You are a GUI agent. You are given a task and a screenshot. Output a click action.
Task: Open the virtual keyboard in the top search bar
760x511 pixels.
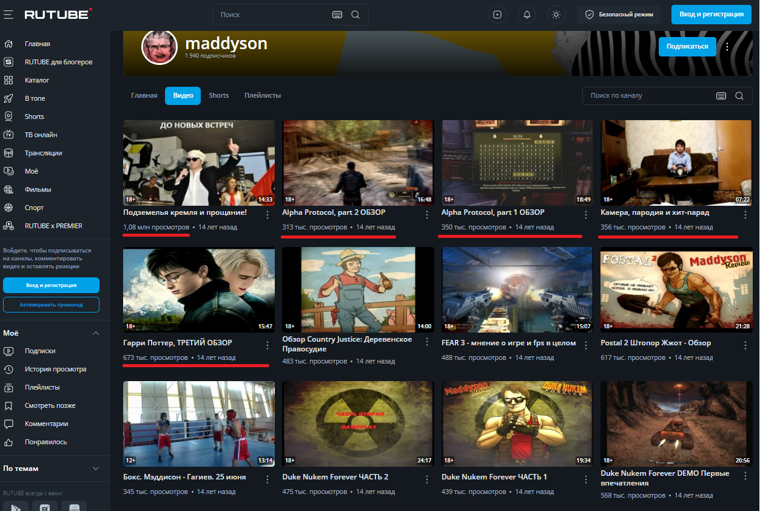tap(337, 15)
